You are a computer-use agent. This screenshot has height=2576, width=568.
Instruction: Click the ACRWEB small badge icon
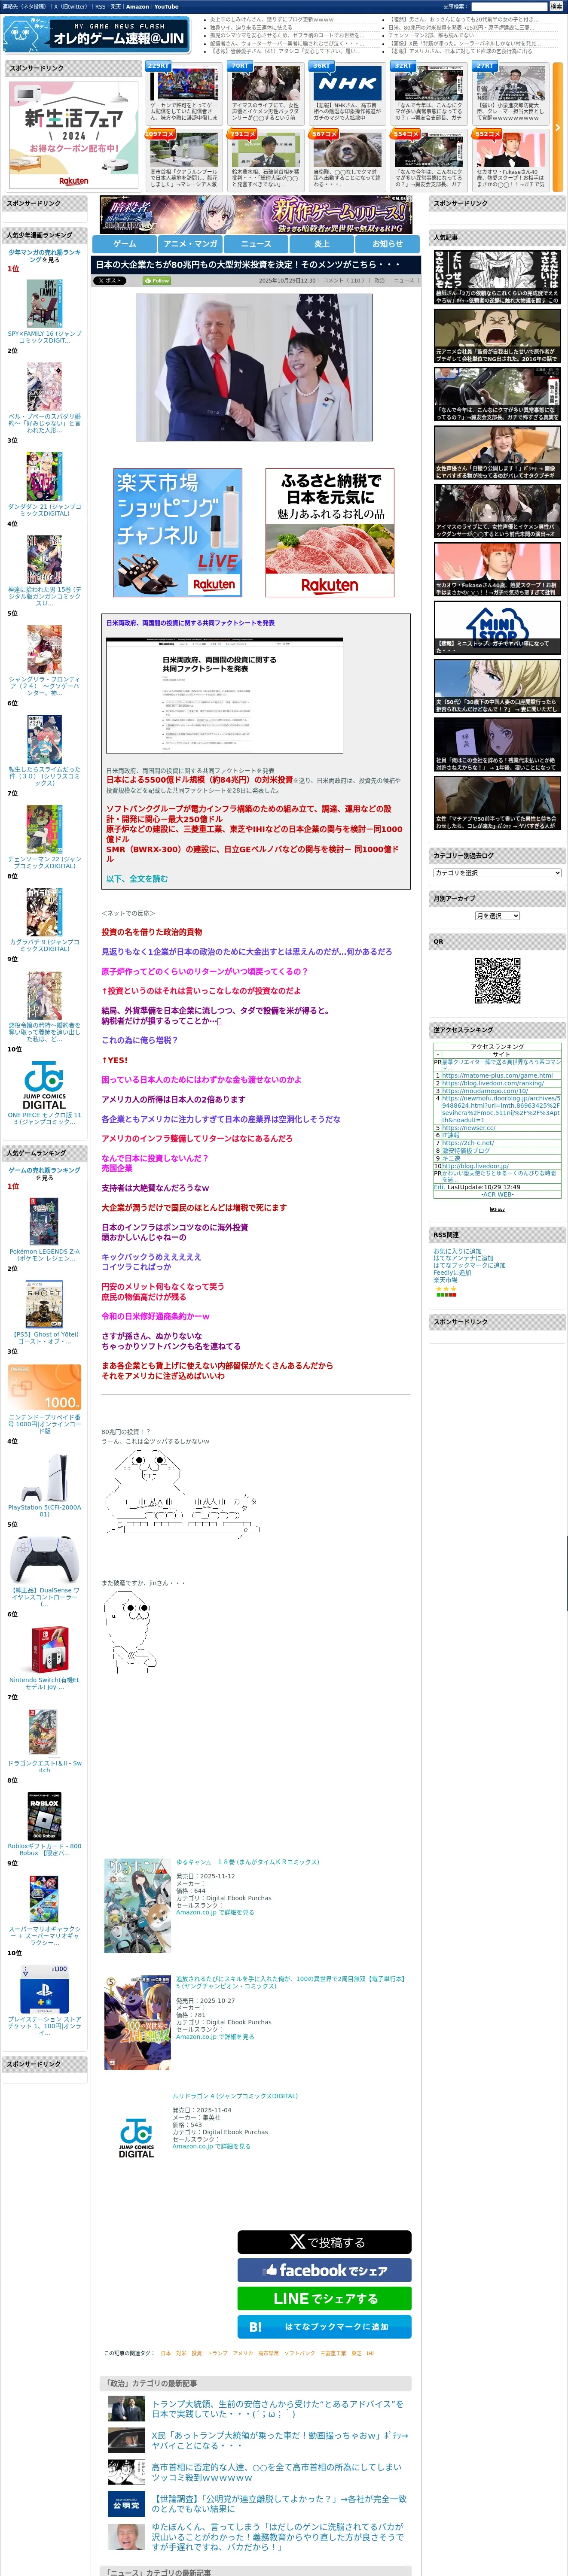497,1209
